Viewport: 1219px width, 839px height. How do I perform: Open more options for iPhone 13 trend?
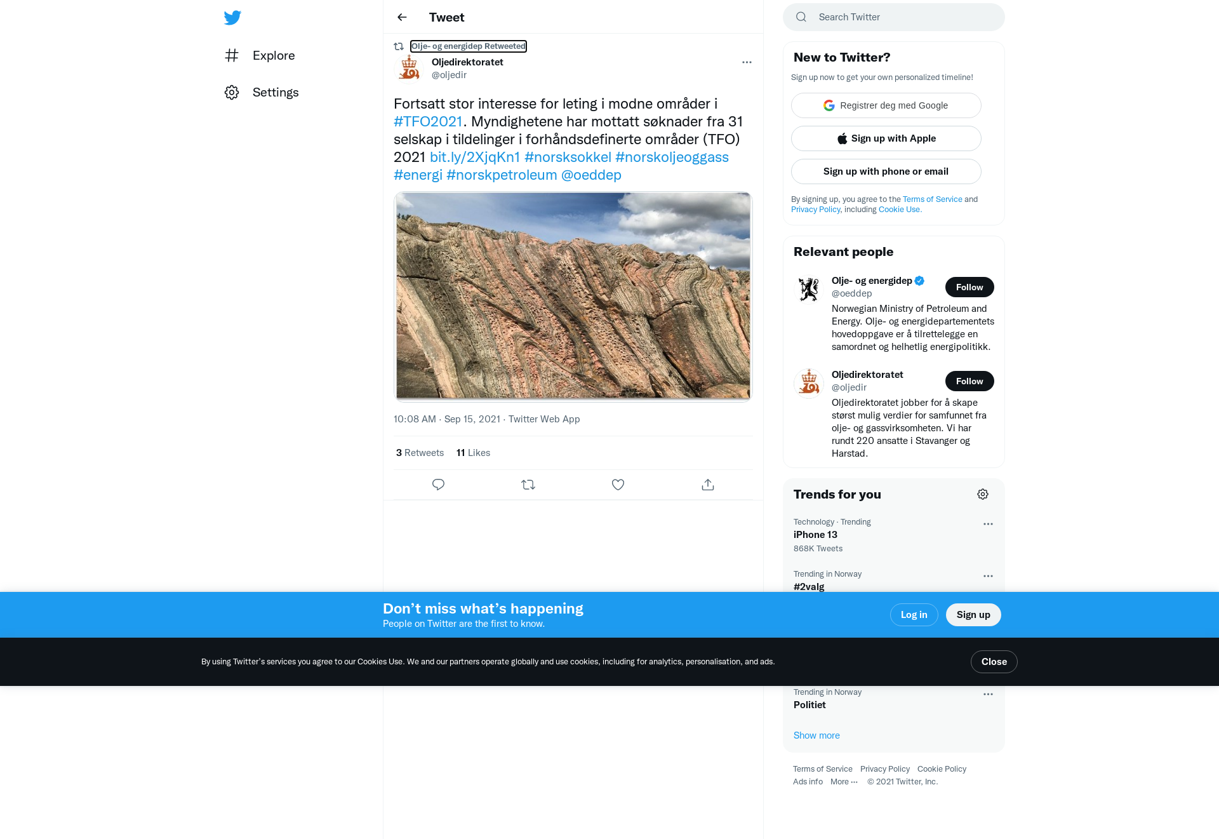(x=988, y=524)
